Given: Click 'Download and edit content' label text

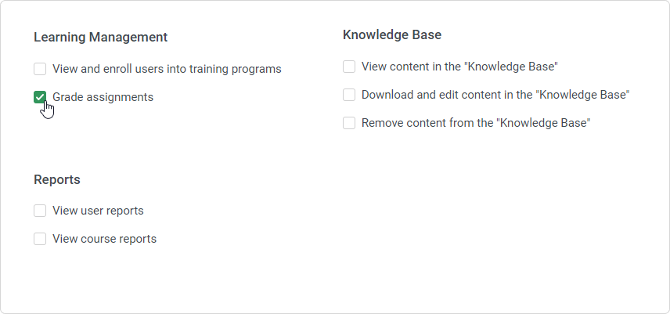Looking at the screenshot, I should 495,95.
